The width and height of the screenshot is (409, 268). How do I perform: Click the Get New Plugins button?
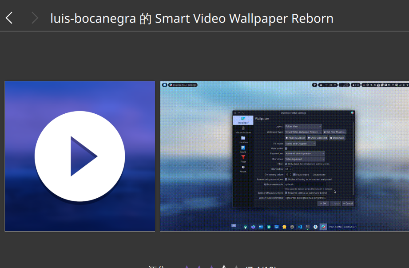[x=334, y=132]
